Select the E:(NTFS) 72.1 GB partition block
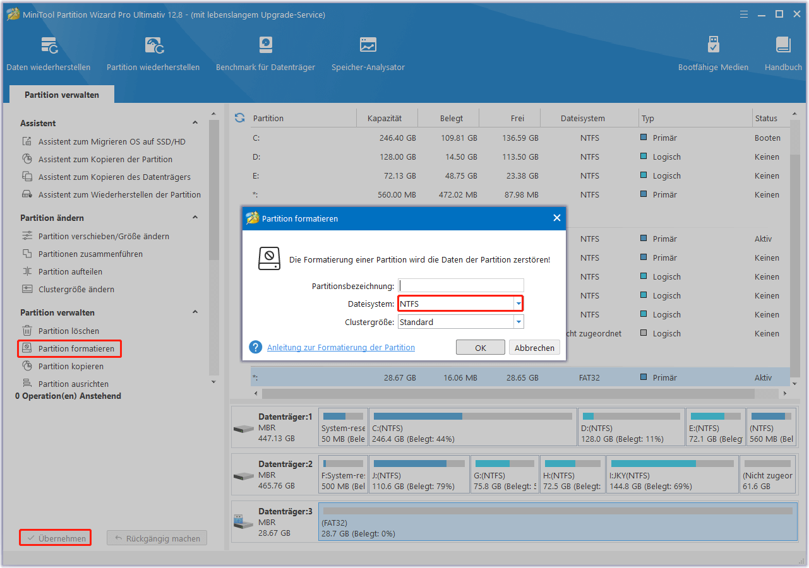 pos(716,427)
